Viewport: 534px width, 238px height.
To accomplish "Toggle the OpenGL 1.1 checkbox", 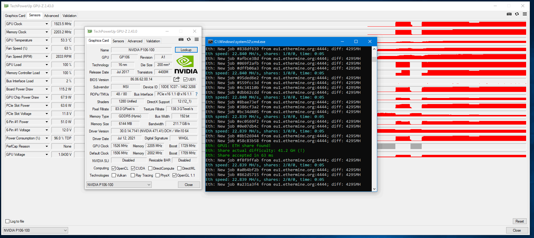I will 174,175.
